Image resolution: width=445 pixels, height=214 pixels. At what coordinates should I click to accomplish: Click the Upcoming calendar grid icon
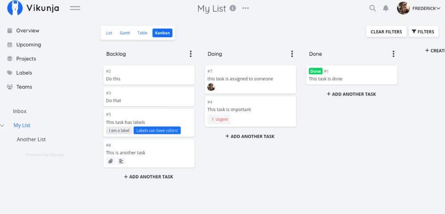(x=10, y=45)
